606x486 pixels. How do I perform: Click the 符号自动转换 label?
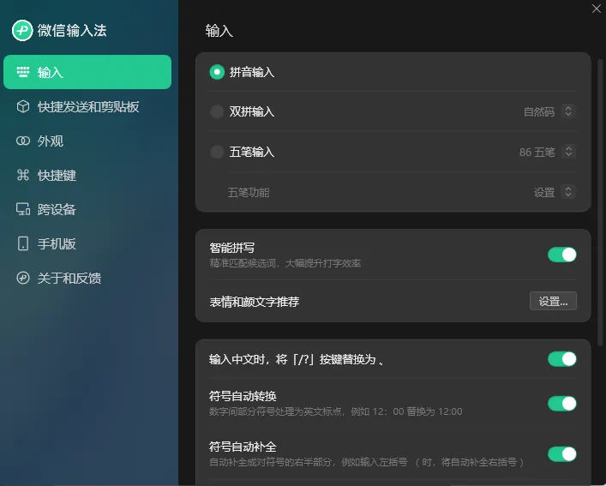(243, 396)
